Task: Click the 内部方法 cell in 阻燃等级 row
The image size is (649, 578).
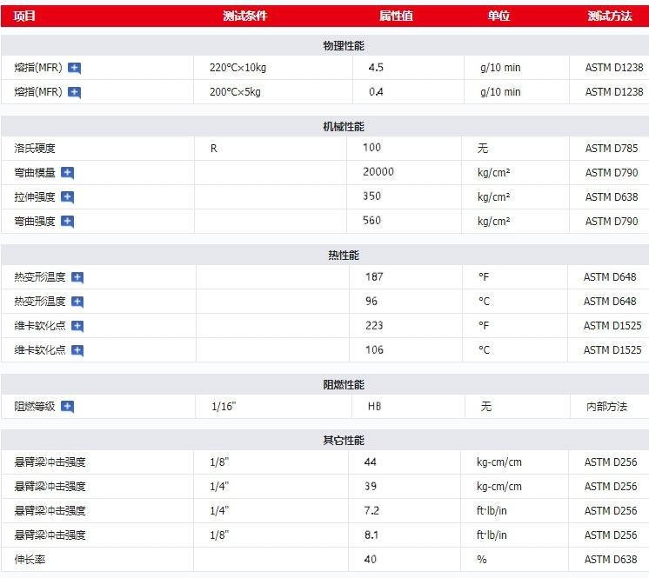Action: pos(606,406)
